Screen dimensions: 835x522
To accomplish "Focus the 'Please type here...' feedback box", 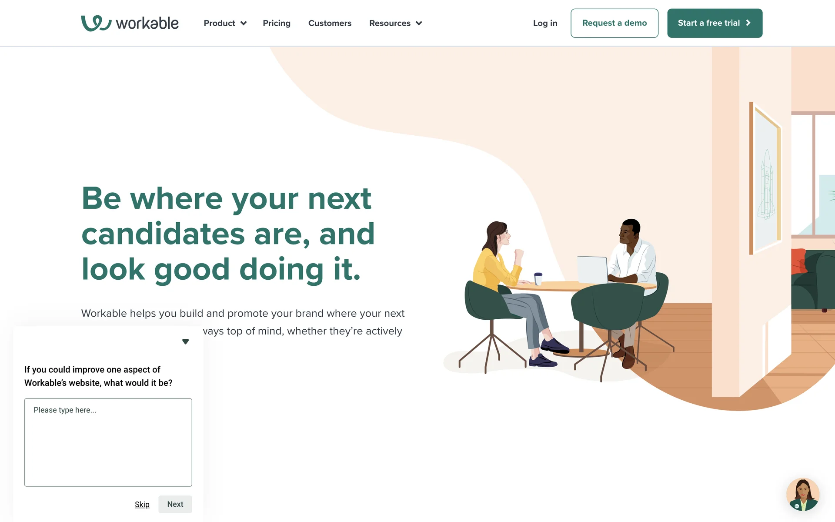I will (x=108, y=442).
